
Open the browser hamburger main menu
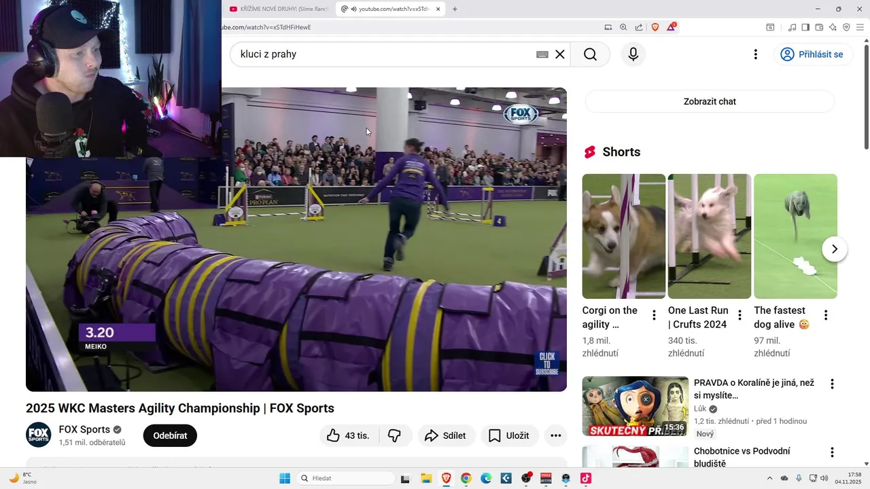click(860, 27)
